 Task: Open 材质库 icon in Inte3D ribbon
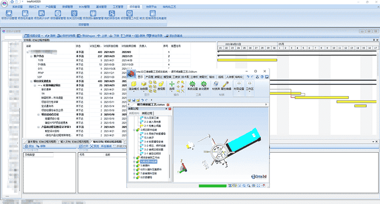pos(216,84)
